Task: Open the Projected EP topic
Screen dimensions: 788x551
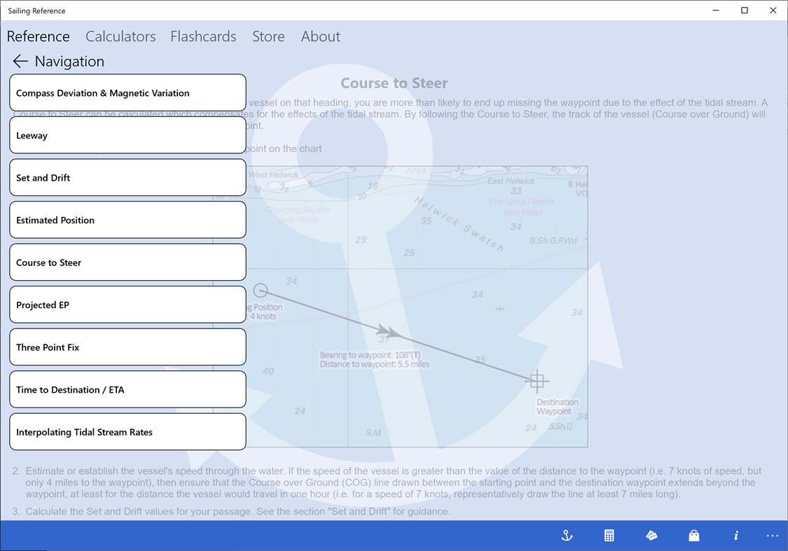Action: pos(127,304)
